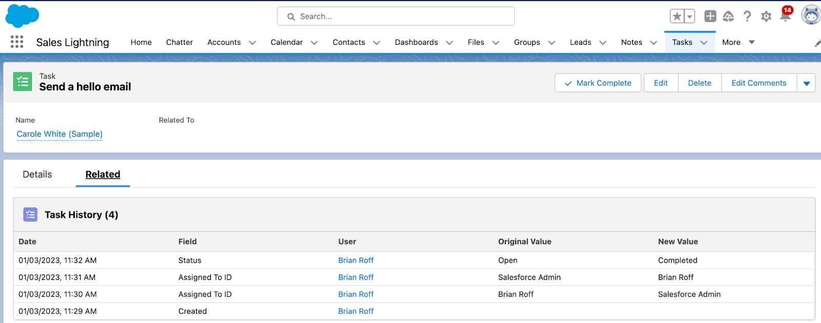Expand the Contacts tab chevron
This screenshot has height=323, width=821.
coord(376,43)
